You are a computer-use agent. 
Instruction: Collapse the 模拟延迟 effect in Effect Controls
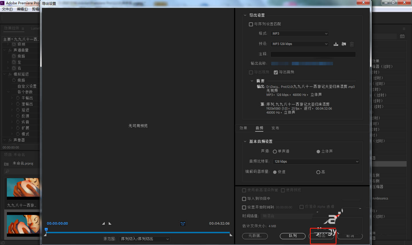tap(4, 74)
